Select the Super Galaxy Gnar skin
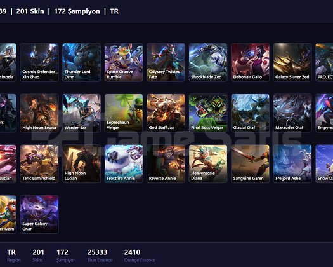The width and height of the screenshot is (333, 267). (39, 214)
